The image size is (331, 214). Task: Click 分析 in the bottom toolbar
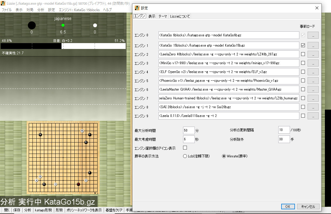coord(28,210)
